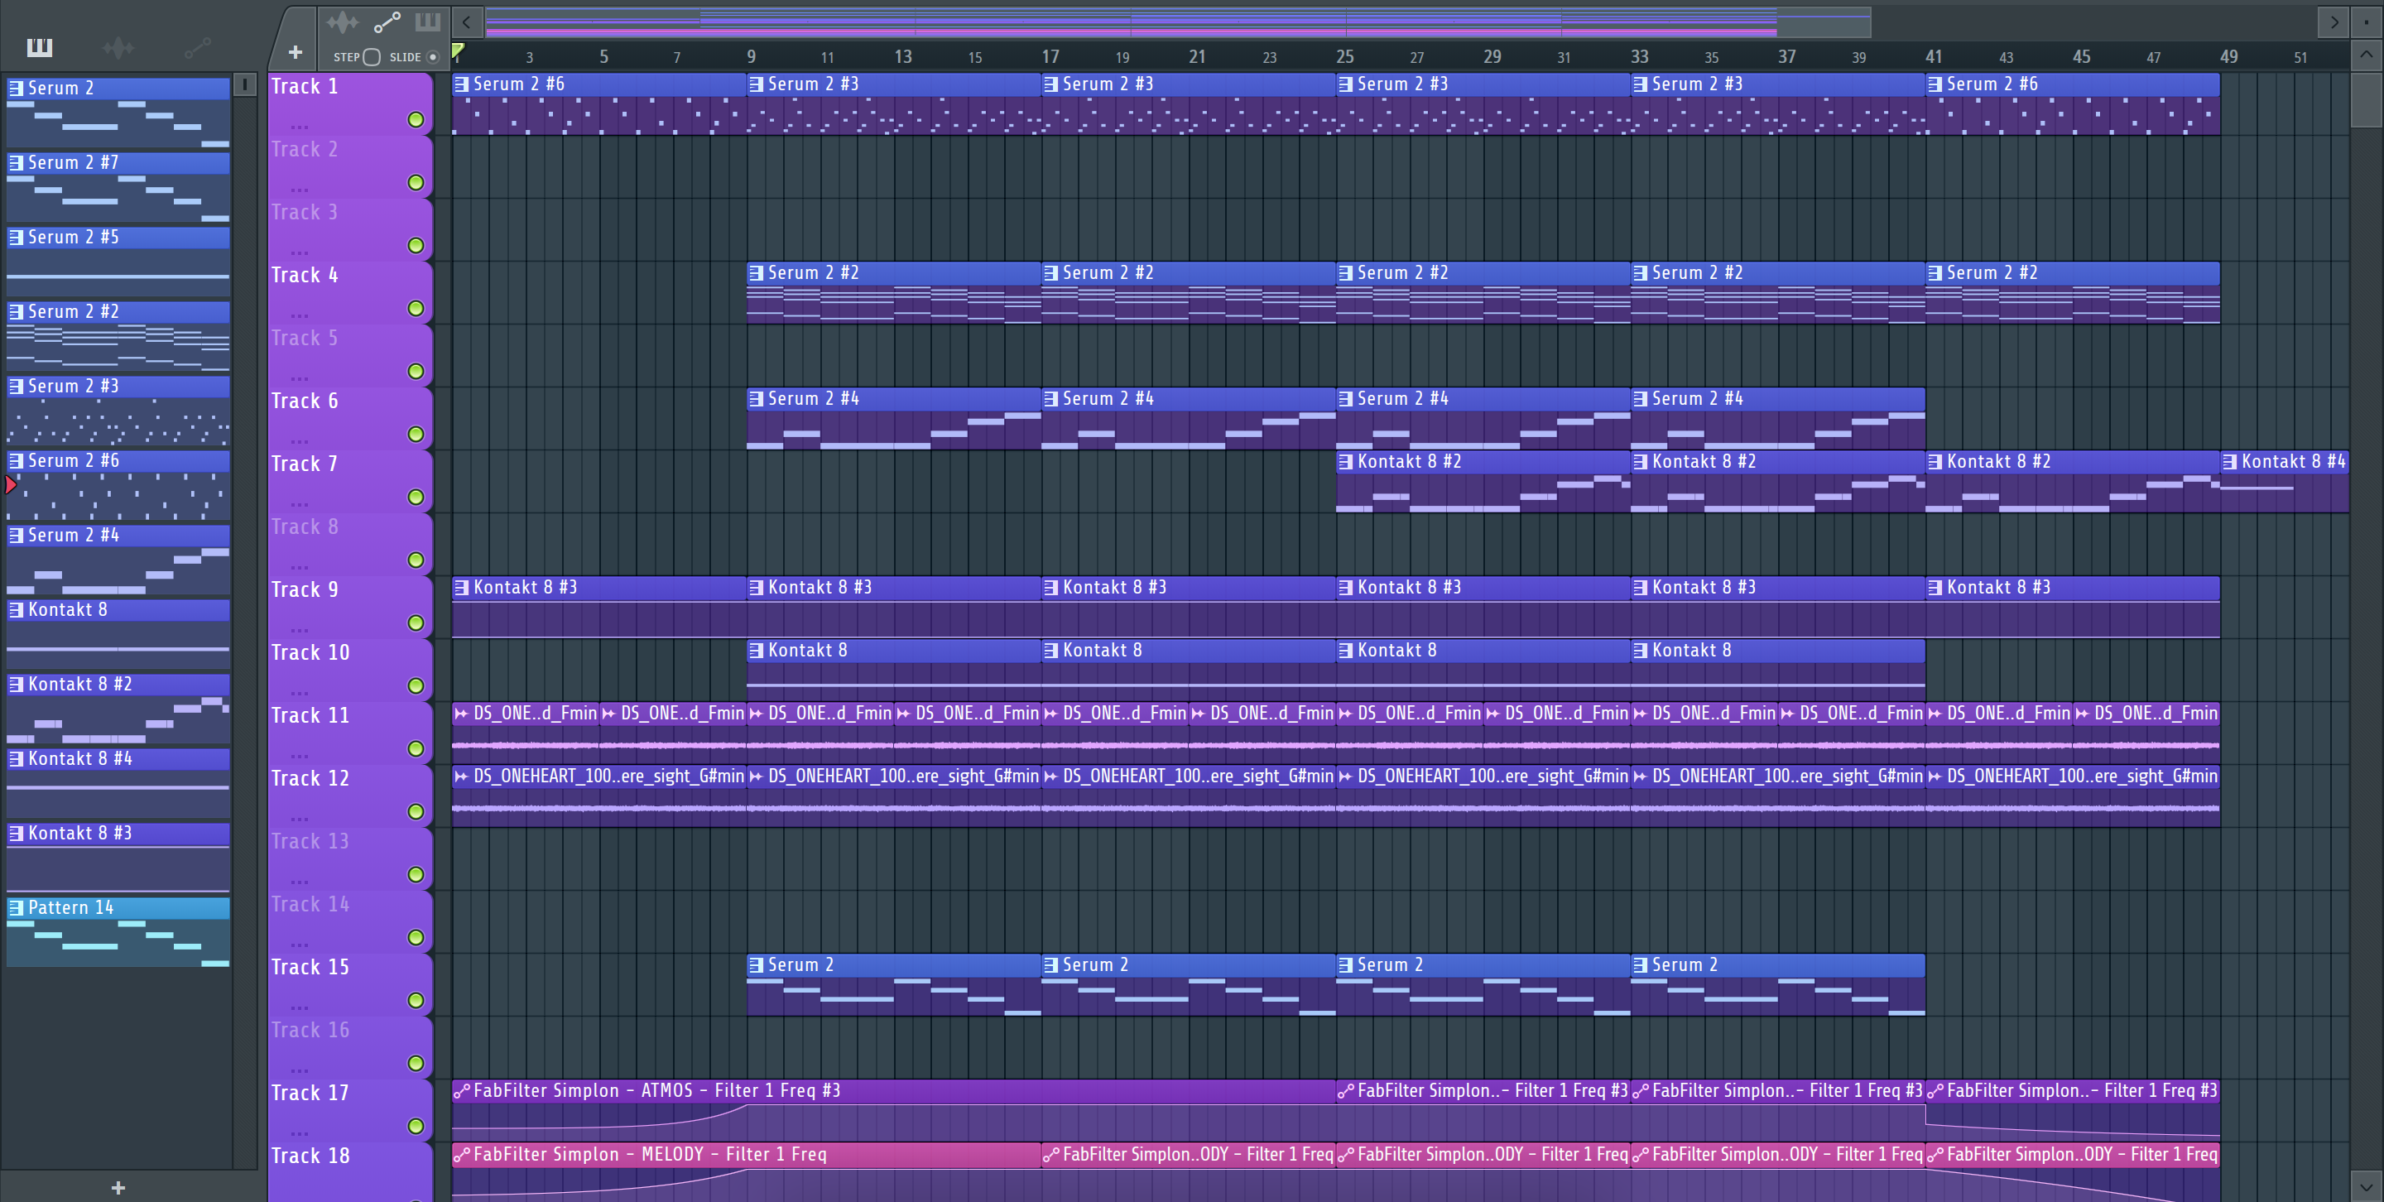The height and width of the screenshot is (1202, 2384).
Task: Mute Track 1 using its green light
Action: [x=416, y=119]
